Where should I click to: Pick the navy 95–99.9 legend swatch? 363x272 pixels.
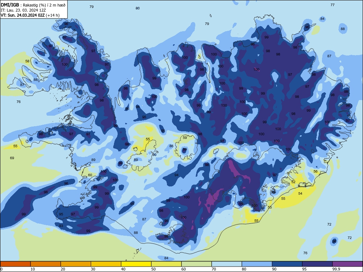coord(317,264)
